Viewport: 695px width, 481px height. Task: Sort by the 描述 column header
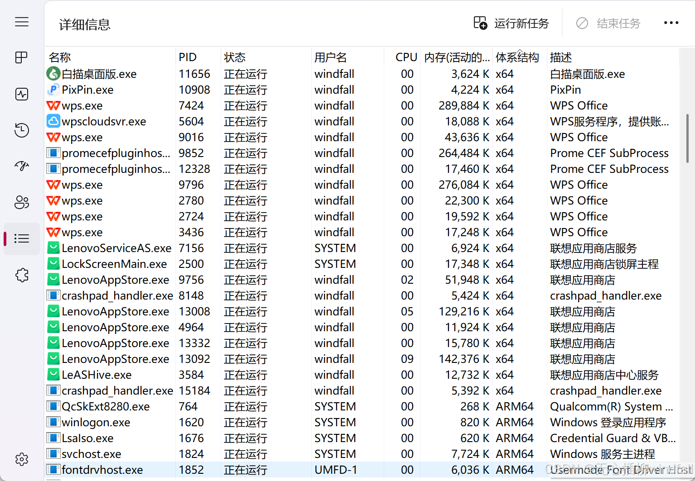(x=613, y=57)
